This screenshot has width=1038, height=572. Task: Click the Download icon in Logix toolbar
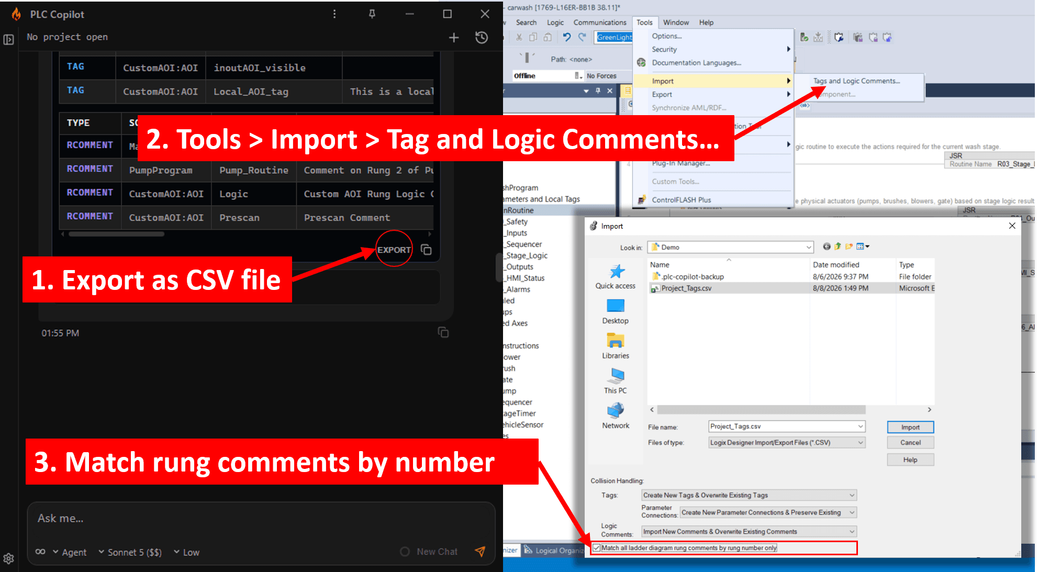tap(819, 37)
